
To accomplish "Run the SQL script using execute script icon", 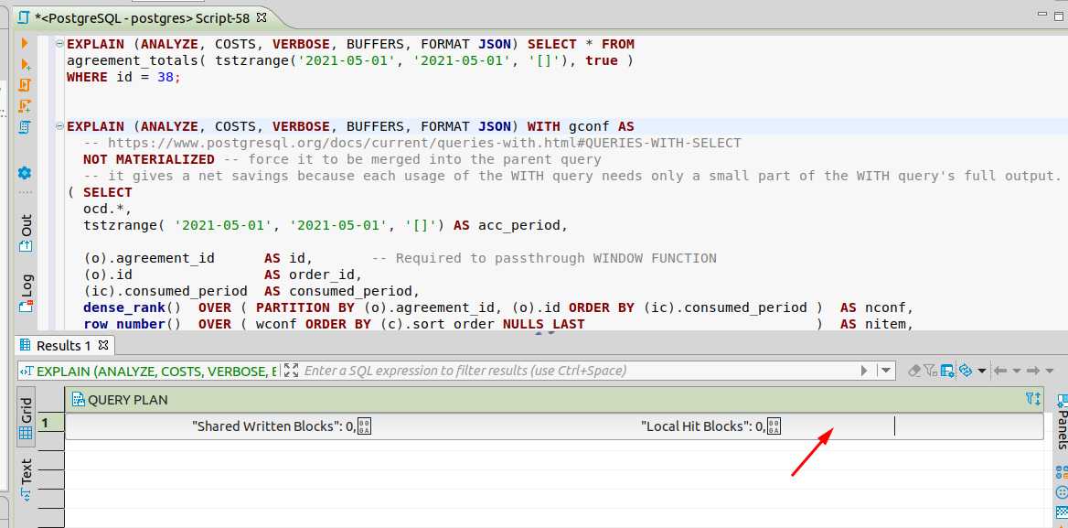I will point(24,84).
